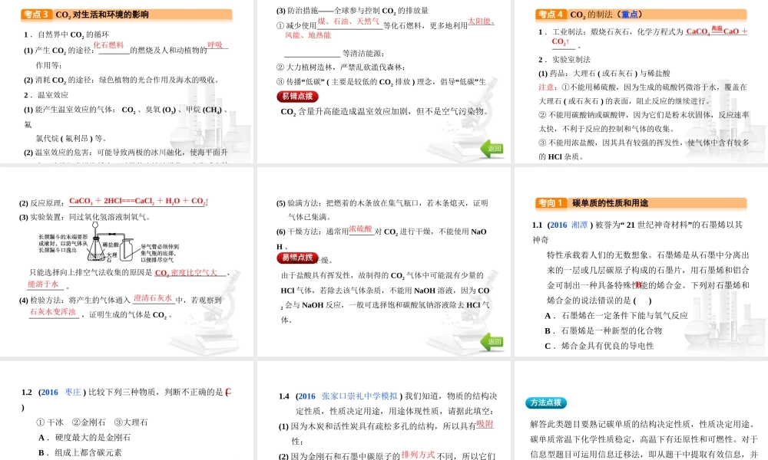Viewport: 768px width, 460px height.
Task: Click the red answer 能溶于水
Action: (x=43, y=284)
